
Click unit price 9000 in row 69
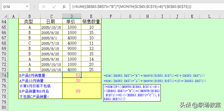tap(72, 48)
